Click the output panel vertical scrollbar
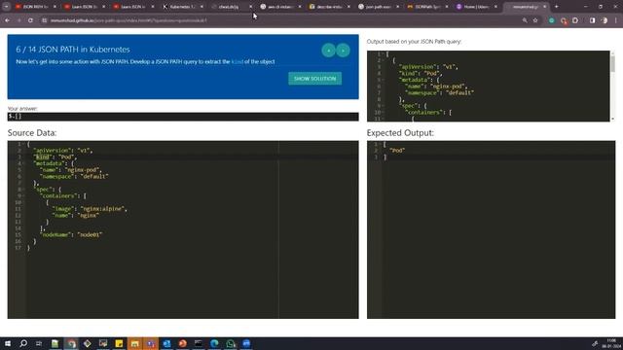The height and width of the screenshot is (350, 623). [612, 64]
